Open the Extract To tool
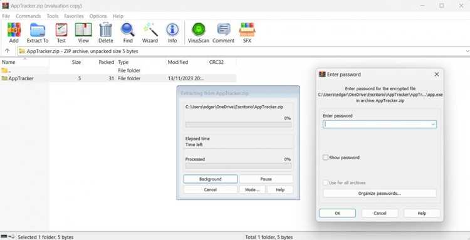Image resolution: width=470 pixels, height=240 pixels. pos(38,33)
